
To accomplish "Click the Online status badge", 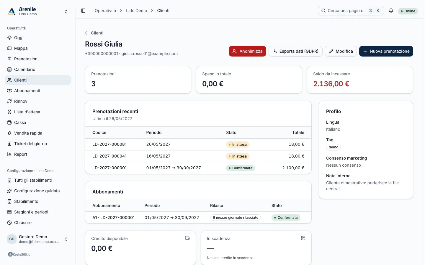I will pyautogui.click(x=408, y=11).
